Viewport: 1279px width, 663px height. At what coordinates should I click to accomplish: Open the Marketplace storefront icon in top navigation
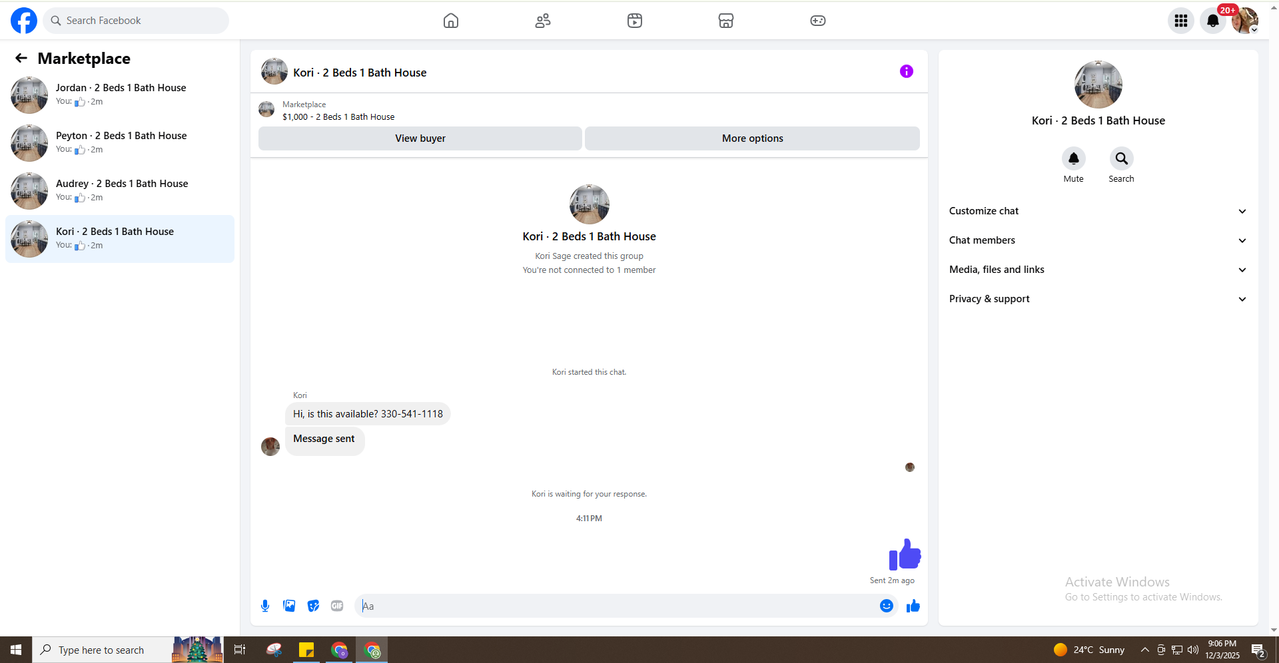[x=726, y=21]
